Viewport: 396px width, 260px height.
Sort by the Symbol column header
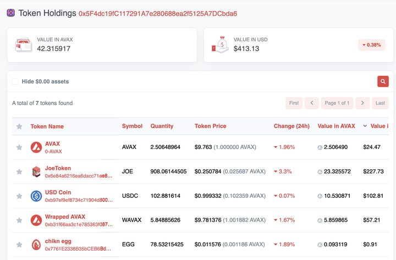coord(132,126)
